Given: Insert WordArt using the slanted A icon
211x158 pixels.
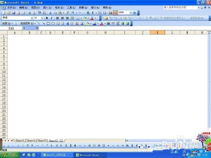Looking at the screenshot, I should tap(67, 24).
